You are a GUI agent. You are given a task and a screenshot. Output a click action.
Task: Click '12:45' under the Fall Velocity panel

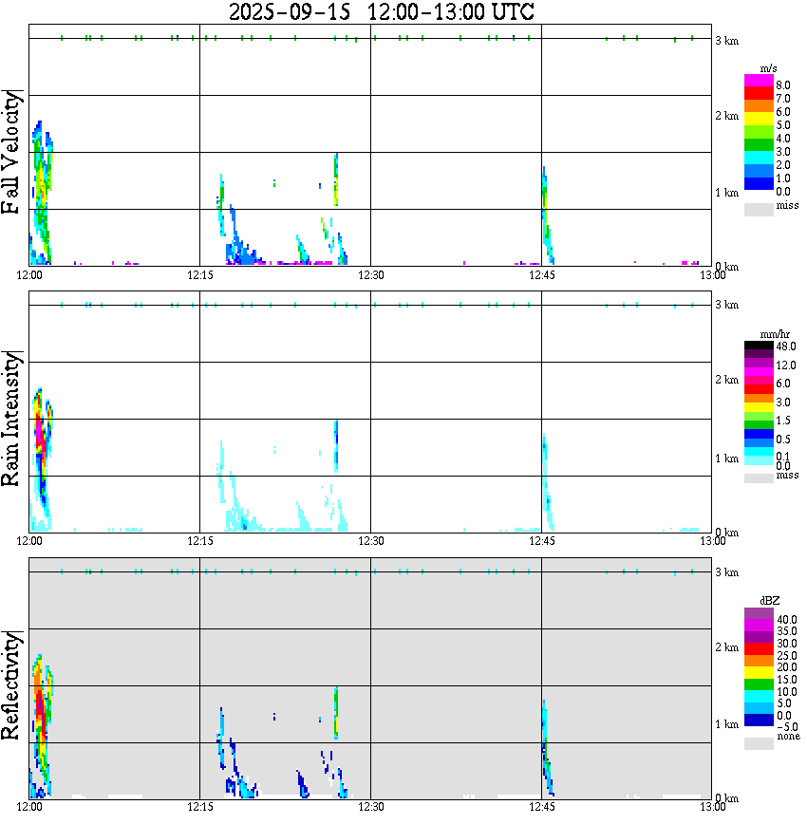pyautogui.click(x=541, y=275)
